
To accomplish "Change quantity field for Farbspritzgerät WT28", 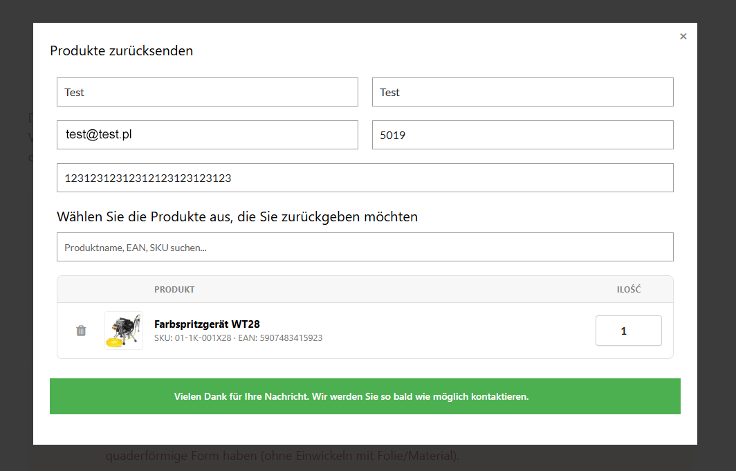I will pos(629,331).
